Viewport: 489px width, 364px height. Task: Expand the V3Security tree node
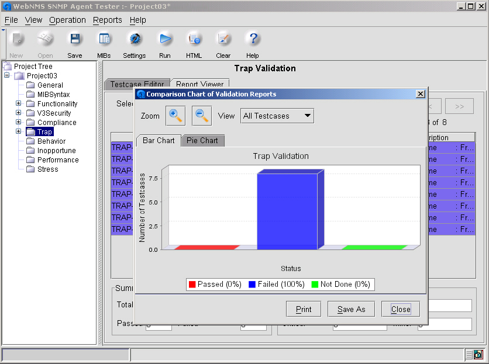point(18,113)
